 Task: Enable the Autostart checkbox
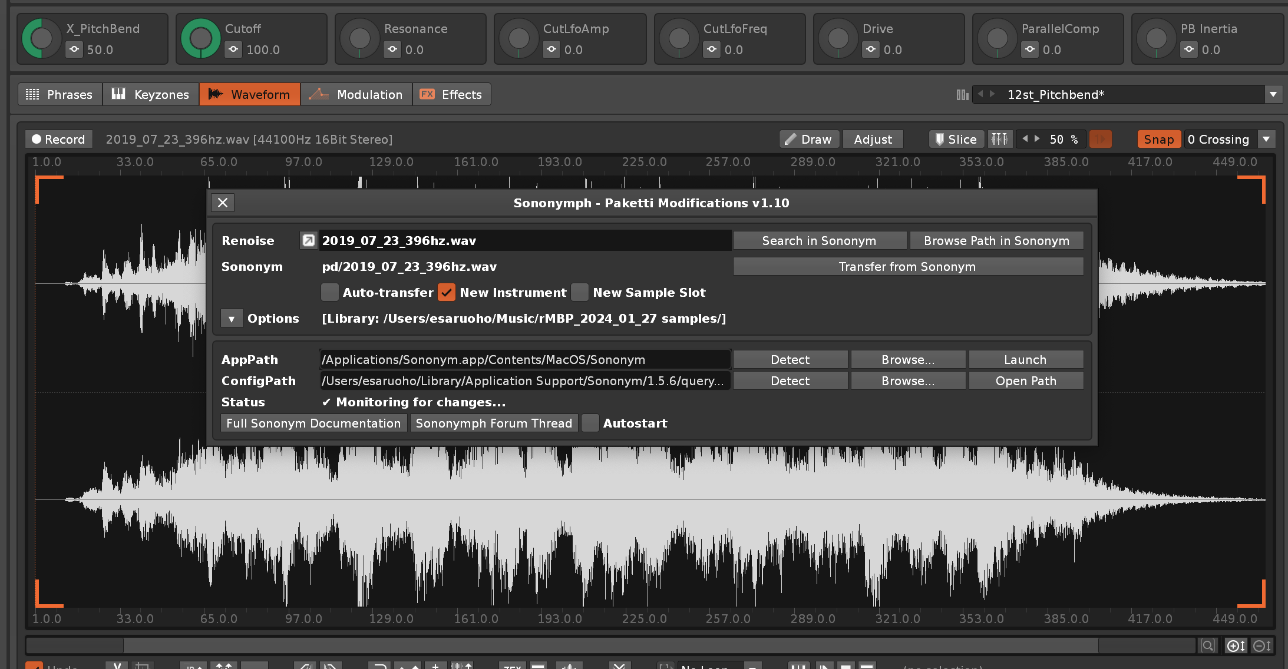point(590,423)
